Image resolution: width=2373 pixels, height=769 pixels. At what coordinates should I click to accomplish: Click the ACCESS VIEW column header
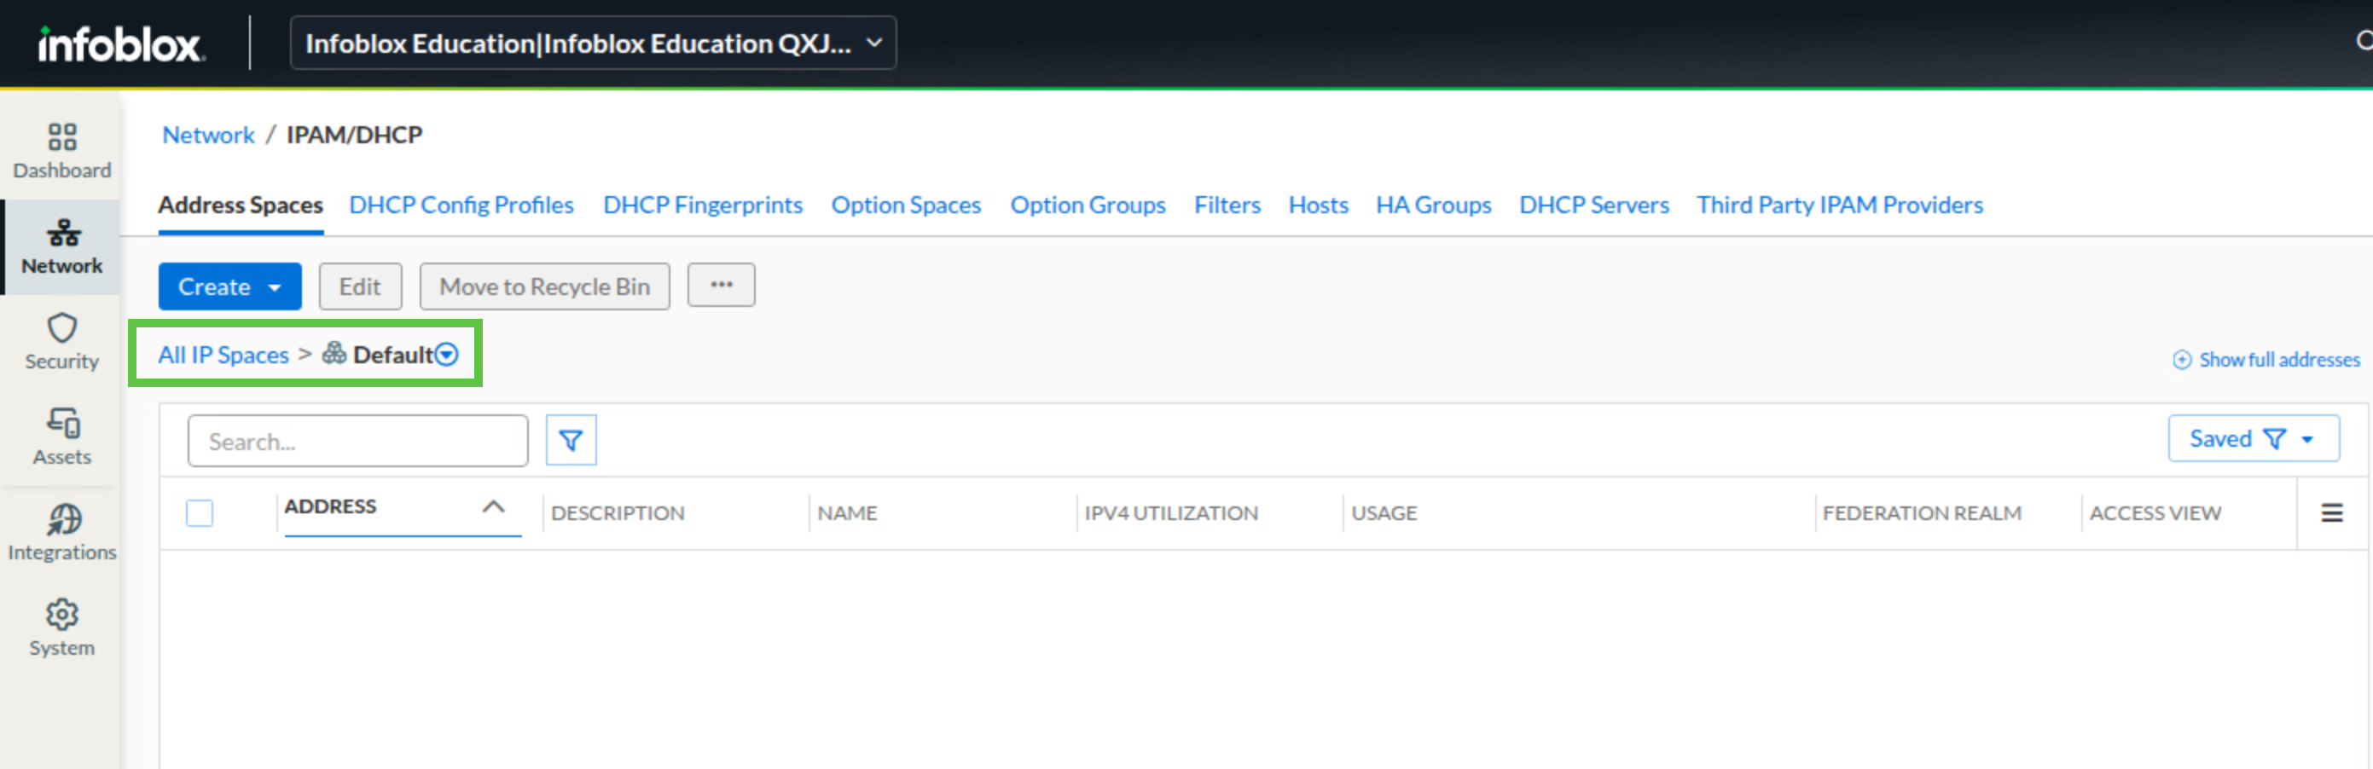click(x=2155, y=513)
